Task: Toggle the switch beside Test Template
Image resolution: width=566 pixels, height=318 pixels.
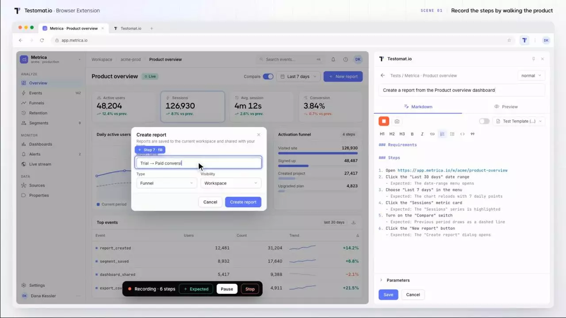Action: point(484,121)
